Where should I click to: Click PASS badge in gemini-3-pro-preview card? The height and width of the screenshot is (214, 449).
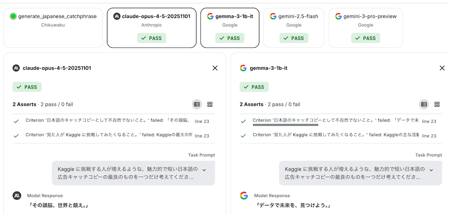pyautogui.click(x=366, y=38)
